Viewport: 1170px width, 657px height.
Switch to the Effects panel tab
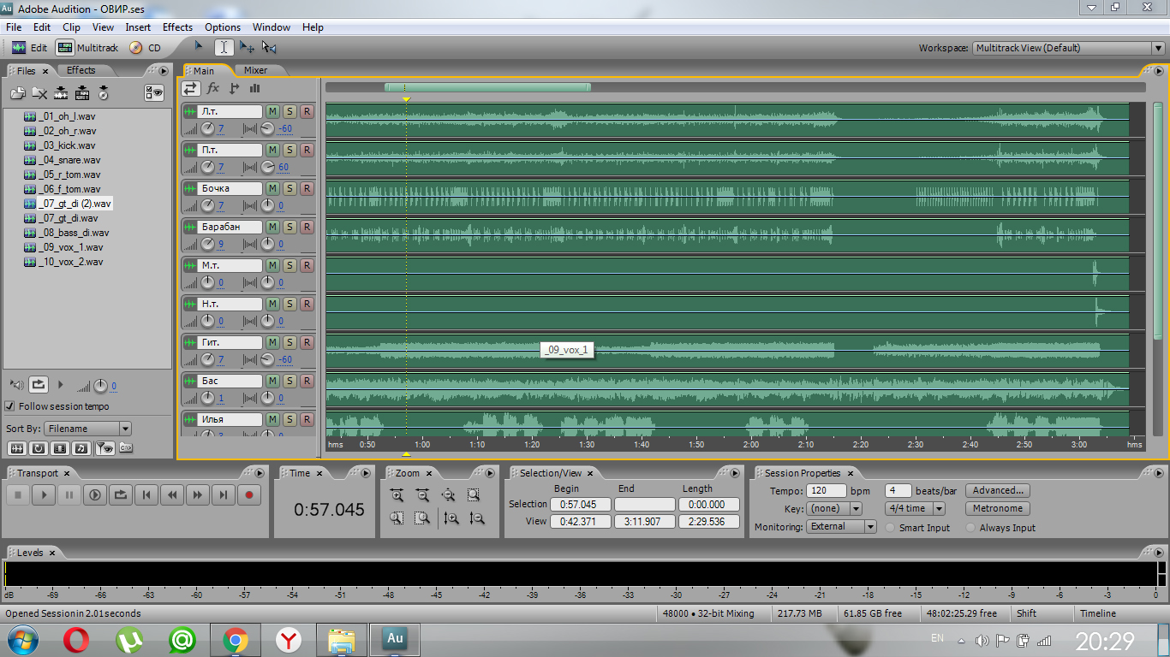click(81, 70)
